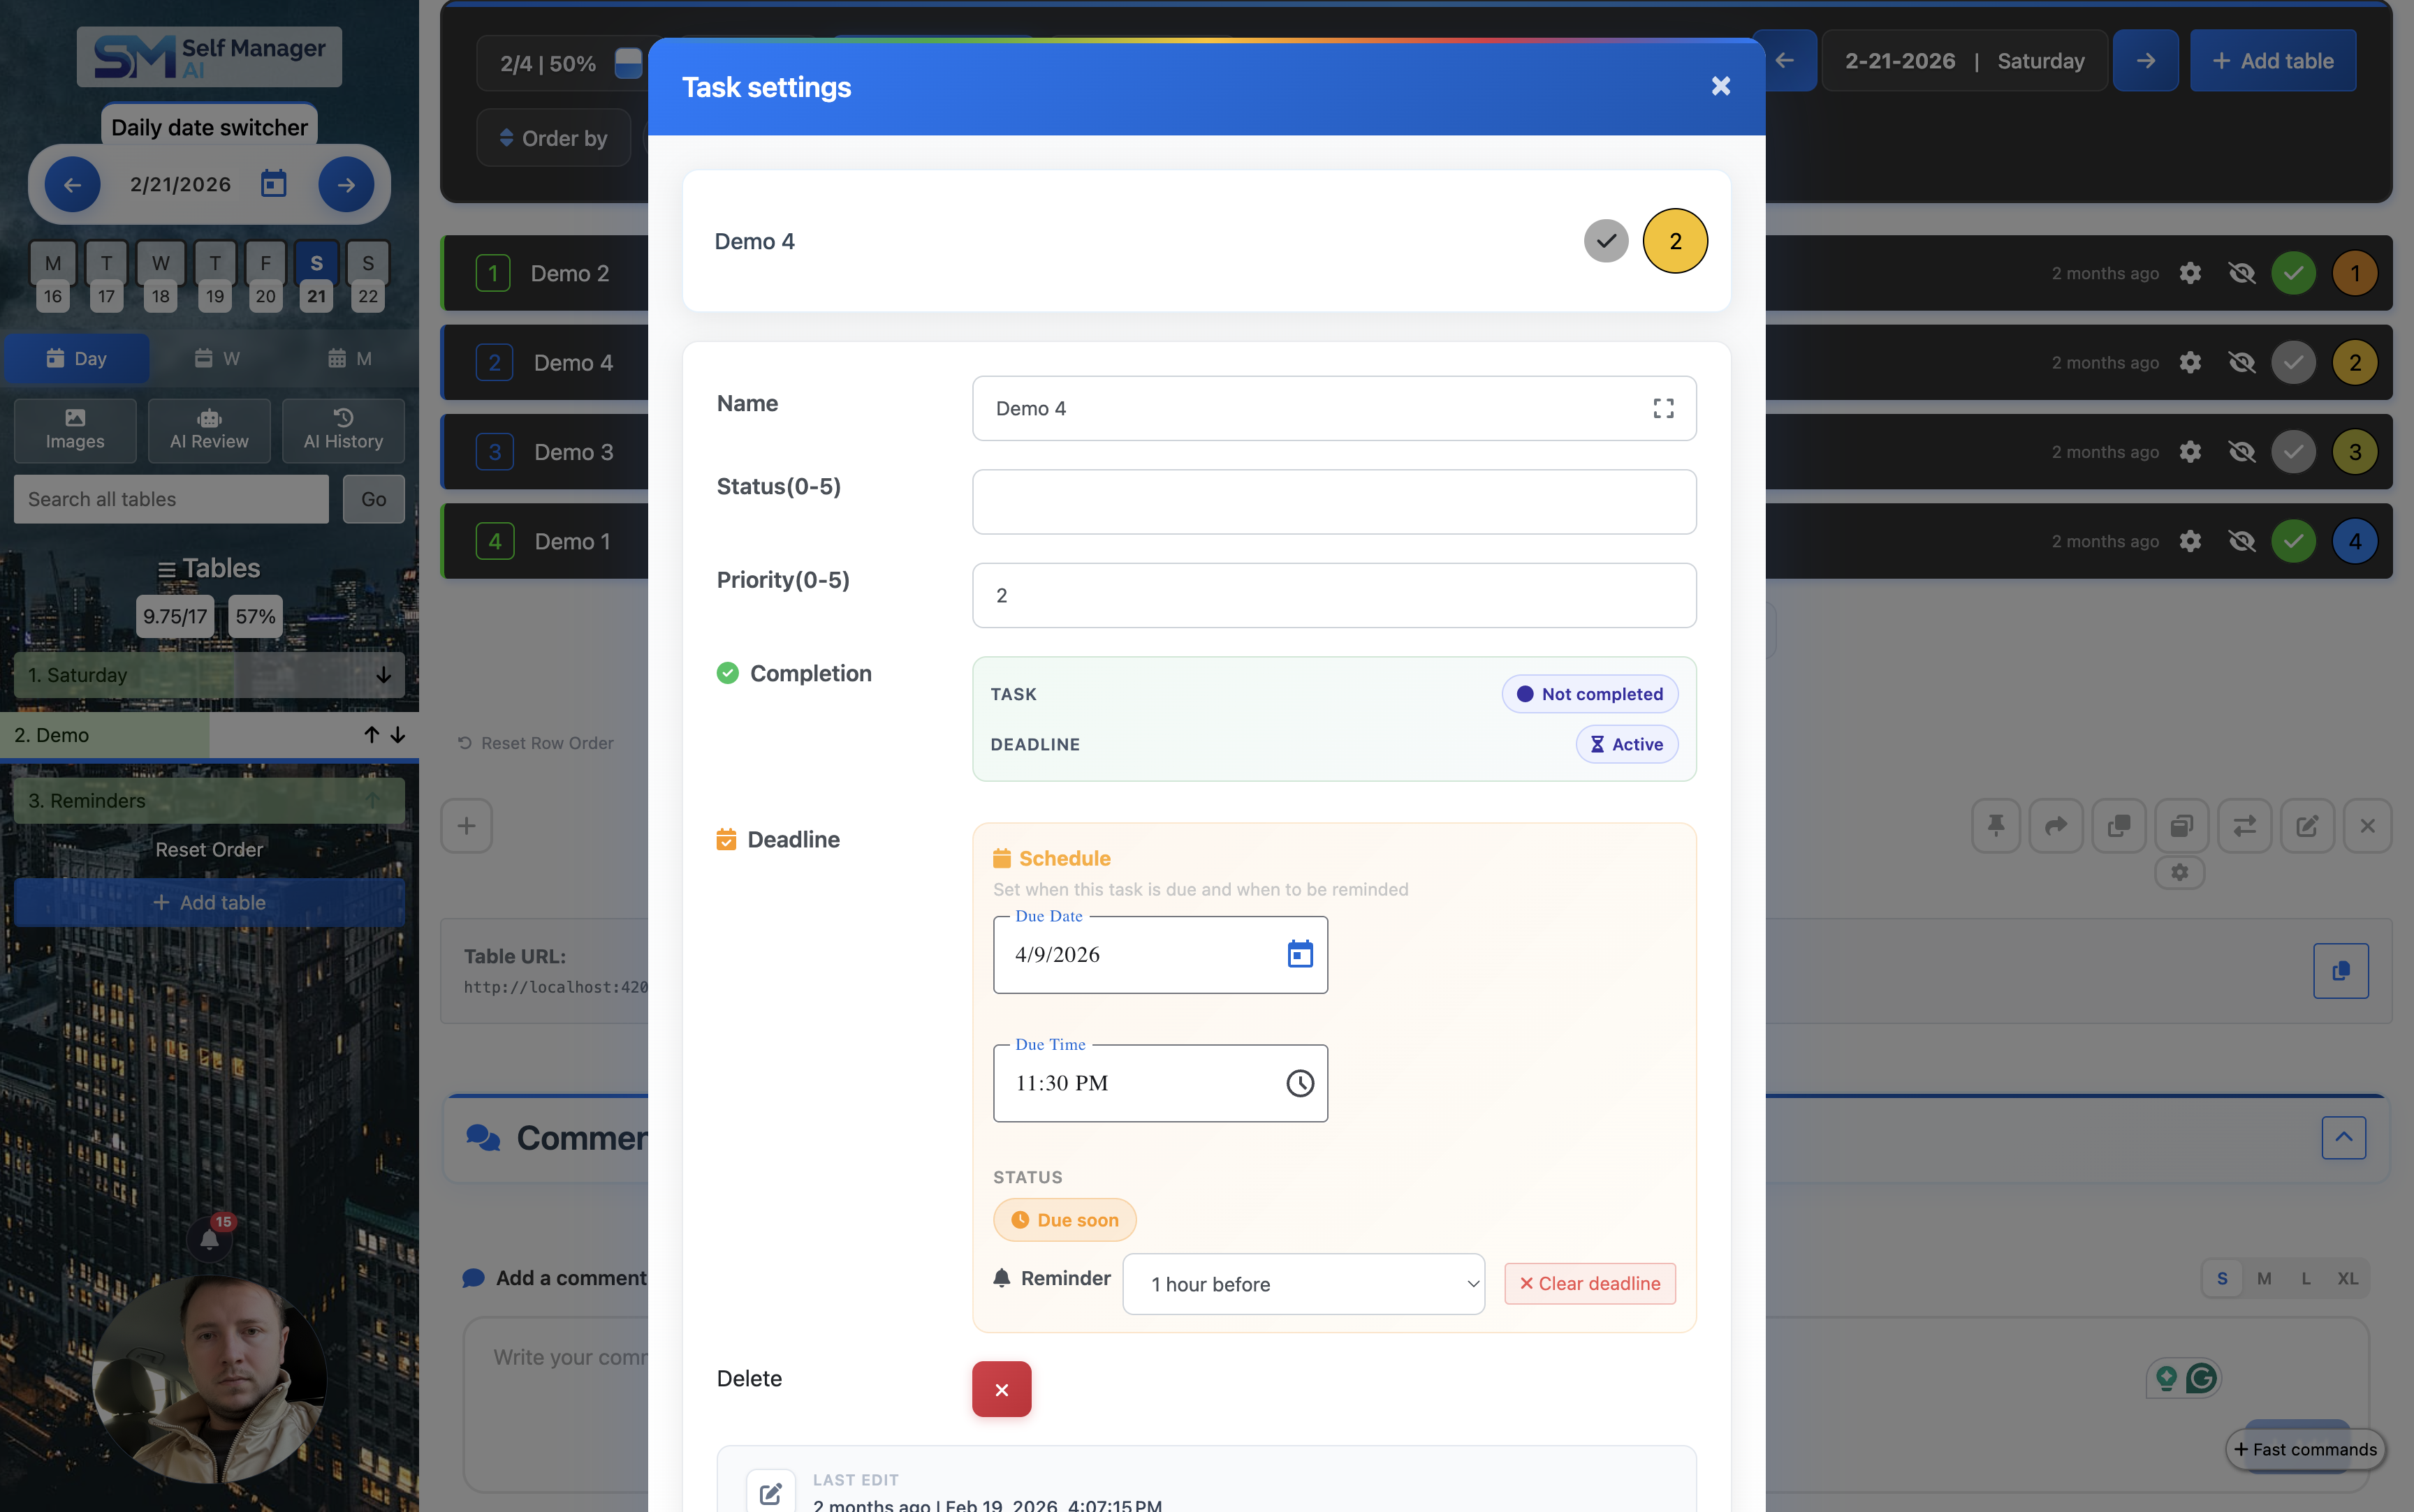Go to next day in date switcher
Viewport: 2414px width, 1512px height.
tap(345, 184)
